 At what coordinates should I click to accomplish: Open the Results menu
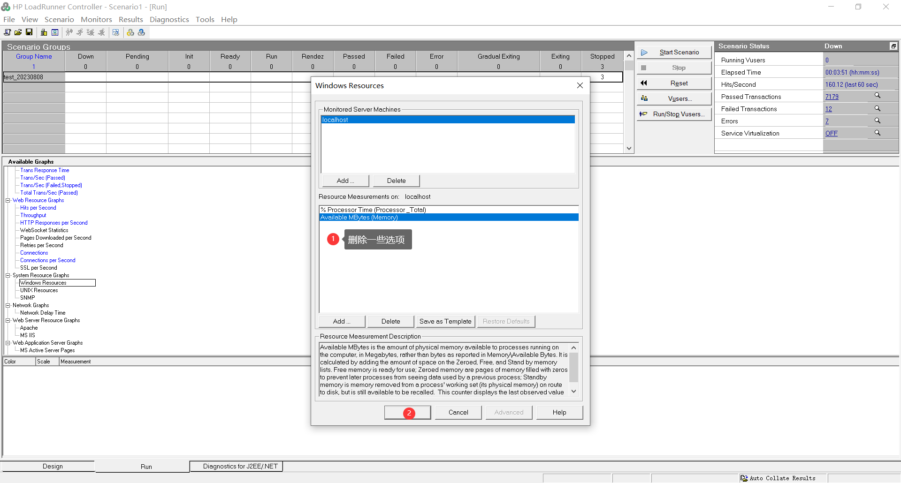pyautogui.click(x=130, y=19)
